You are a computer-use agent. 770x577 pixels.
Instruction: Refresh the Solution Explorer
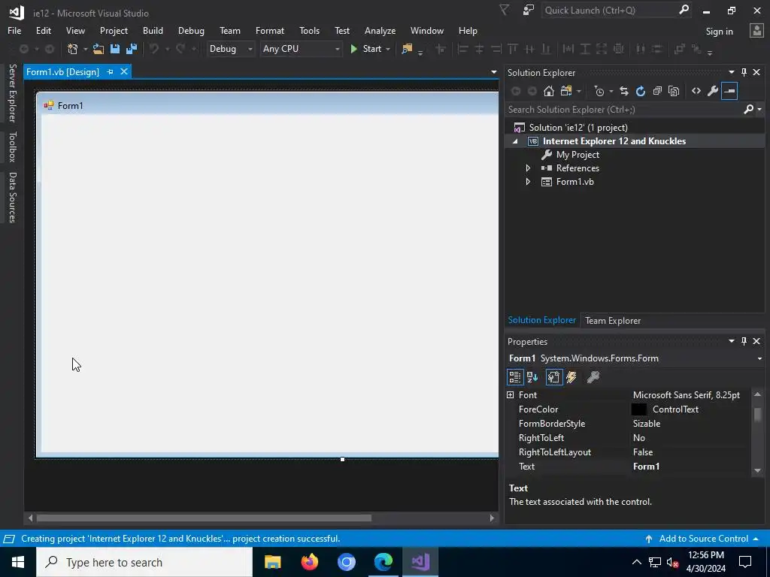pyautogui.click(x=641, y=91)
